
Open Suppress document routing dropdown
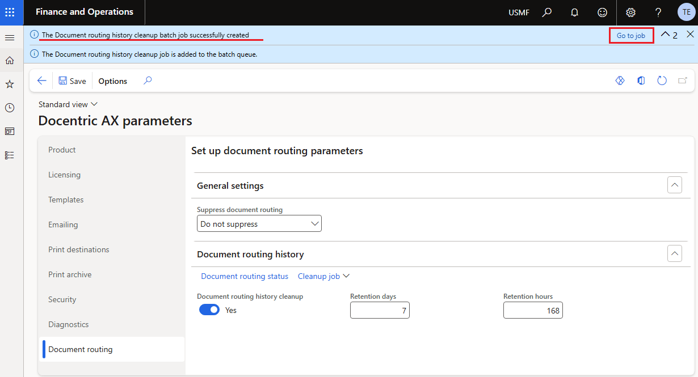259,224
